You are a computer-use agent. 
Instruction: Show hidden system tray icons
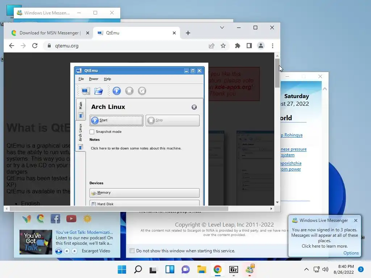pos(307,269)
